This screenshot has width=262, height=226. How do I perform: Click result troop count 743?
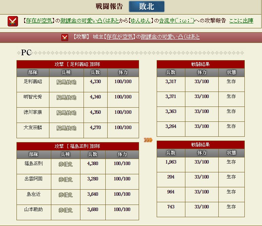[x=171, y=207]
